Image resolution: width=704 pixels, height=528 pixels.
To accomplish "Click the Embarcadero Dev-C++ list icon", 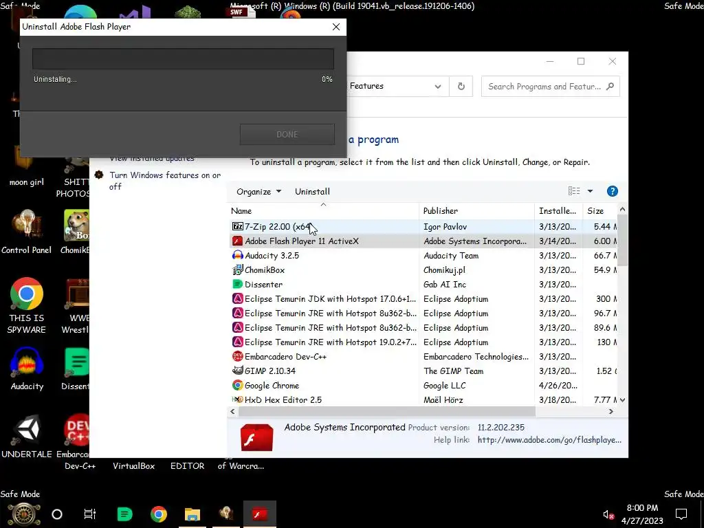I will pos(237,357).
